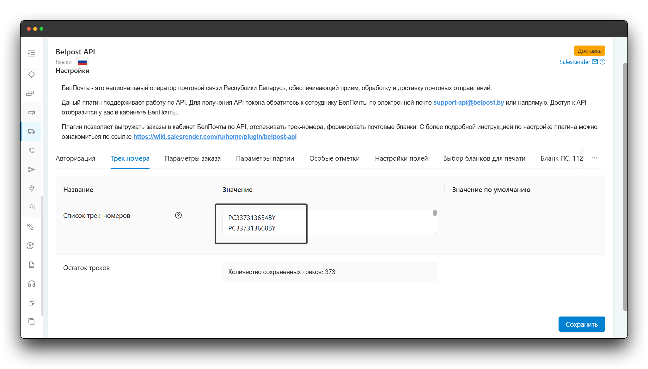Open the currency exchange icon in sidebar
Screen dimensions: 648x369
coord(30,245)
